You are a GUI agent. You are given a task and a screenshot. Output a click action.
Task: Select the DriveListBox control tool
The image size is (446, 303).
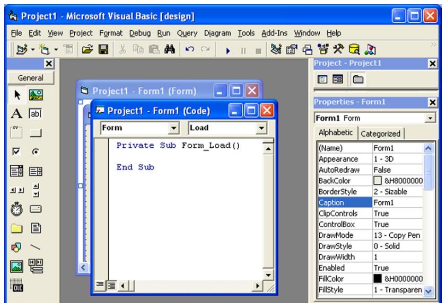[x=36, y=209]
